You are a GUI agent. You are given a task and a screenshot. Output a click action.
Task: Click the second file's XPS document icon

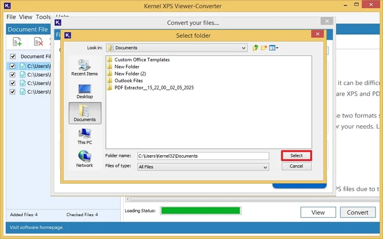point(23,75)
